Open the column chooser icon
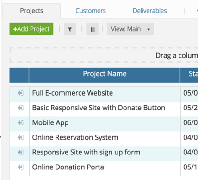The width and height of the screenshot is (198, 180). tap(93, 29)
